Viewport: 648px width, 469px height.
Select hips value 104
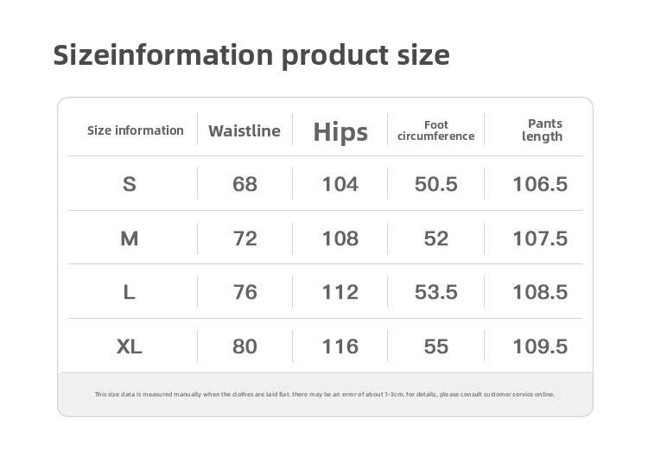[340, 184]
